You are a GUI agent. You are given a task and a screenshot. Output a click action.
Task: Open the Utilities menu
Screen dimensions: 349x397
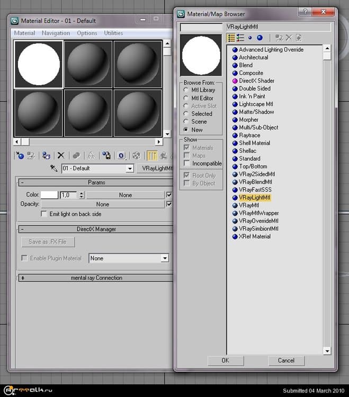point(113,33)
